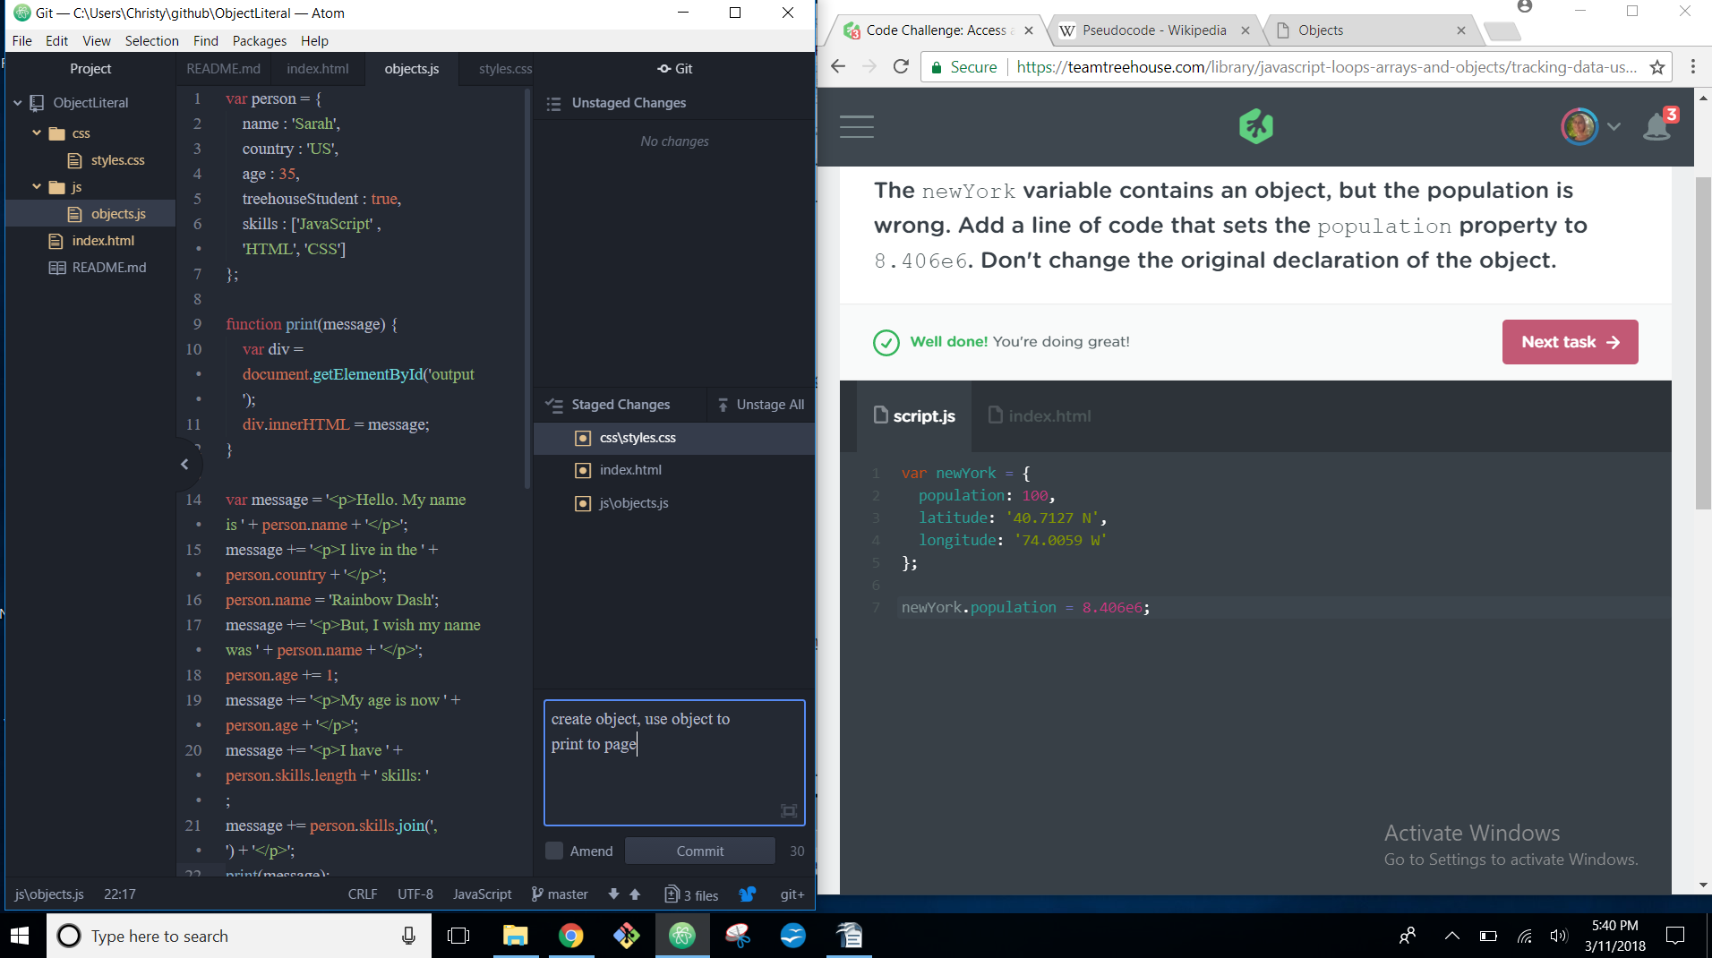Open the Packages menu
1712x958 pixels.
point(259,40)
